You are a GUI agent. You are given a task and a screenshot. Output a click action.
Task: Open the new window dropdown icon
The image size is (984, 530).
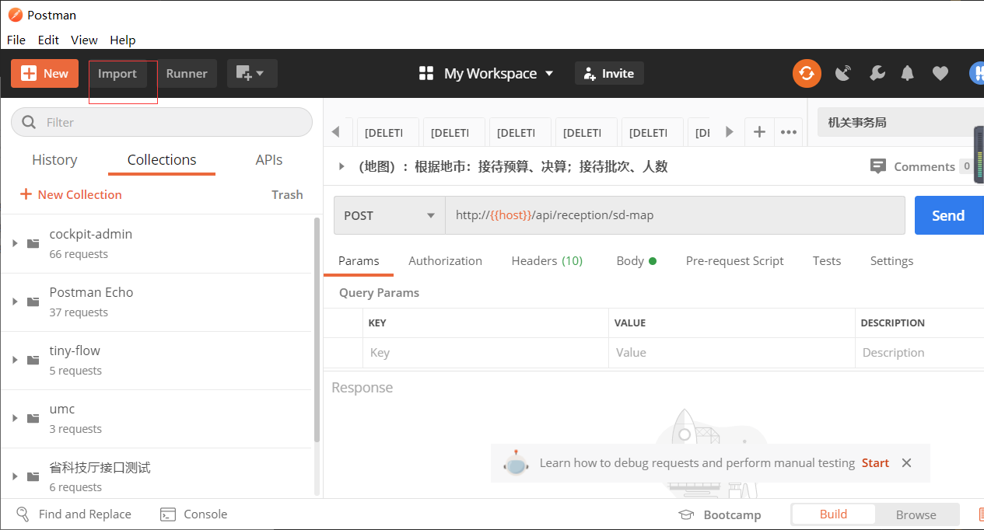click(252, 74)
